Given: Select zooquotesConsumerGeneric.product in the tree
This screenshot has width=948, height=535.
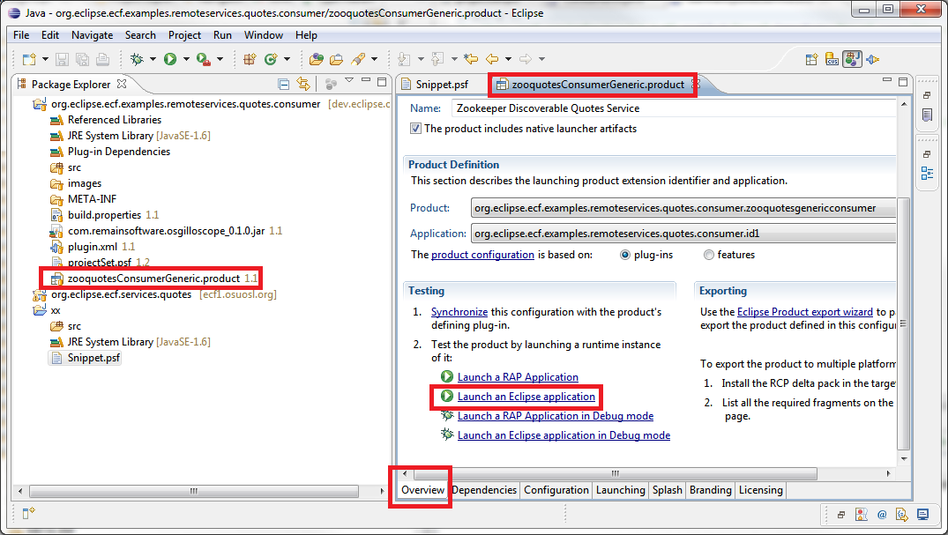Looking at the screenshot, I should (x=153, y=279).
